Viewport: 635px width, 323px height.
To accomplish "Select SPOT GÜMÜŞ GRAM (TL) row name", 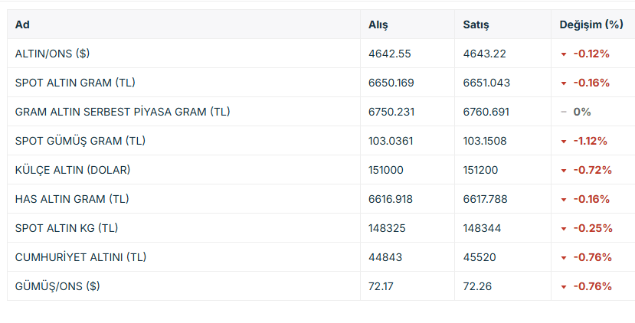I will (80, 141).
